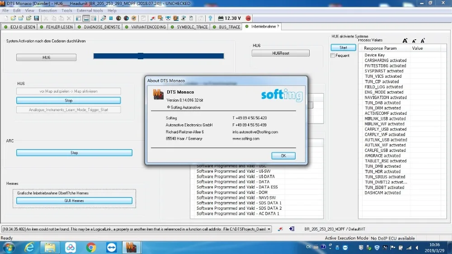452x254 pixels.
Task: Click the volume speaker tray icon
Action: (x=417, y=247)
